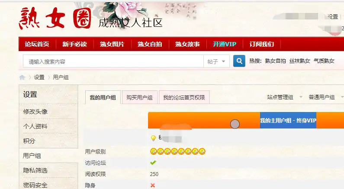Open 积分 in settings sidebar

coord(29,141)
